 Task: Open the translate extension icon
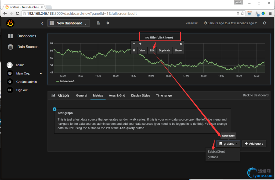(x=249, y=13)
